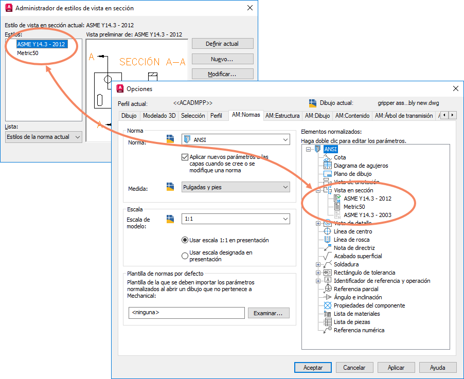Open the AM:Dibujo tab
The width and height of the screenshot is (464, 379).
point(317,116)
